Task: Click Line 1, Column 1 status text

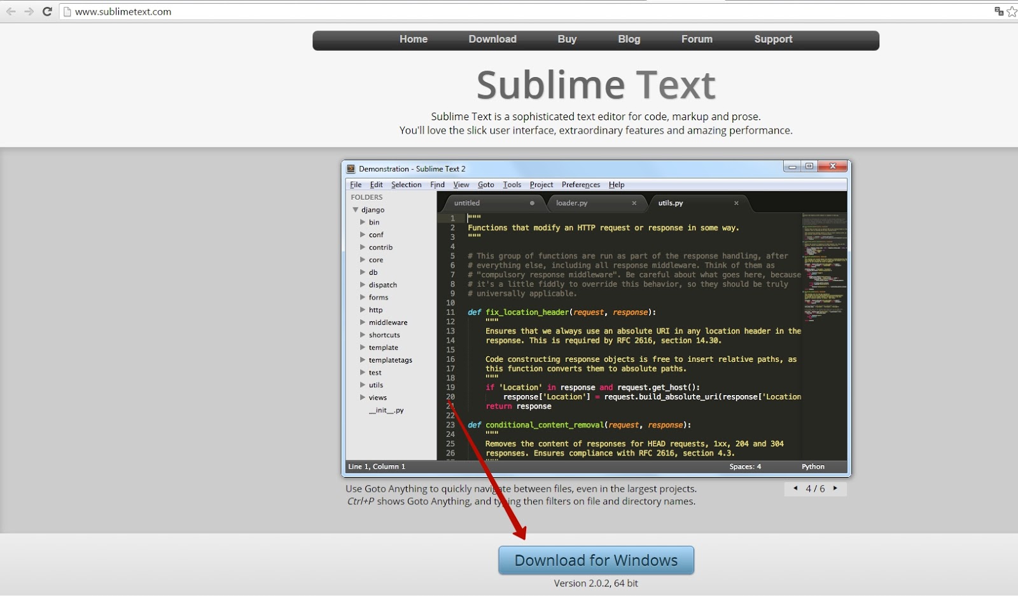Action: tap(377, 467)
